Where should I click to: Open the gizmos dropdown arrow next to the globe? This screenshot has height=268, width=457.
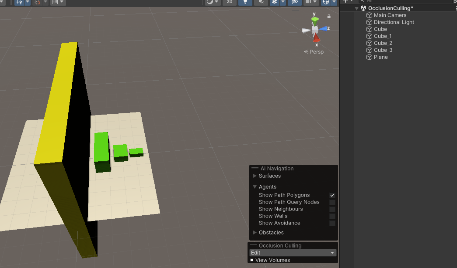(x=334, y=2)
